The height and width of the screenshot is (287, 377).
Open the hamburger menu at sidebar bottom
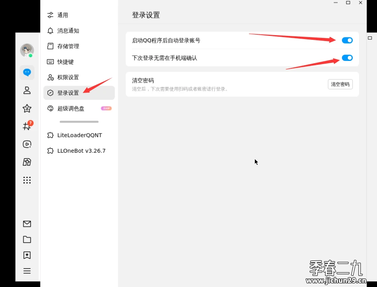27,271
